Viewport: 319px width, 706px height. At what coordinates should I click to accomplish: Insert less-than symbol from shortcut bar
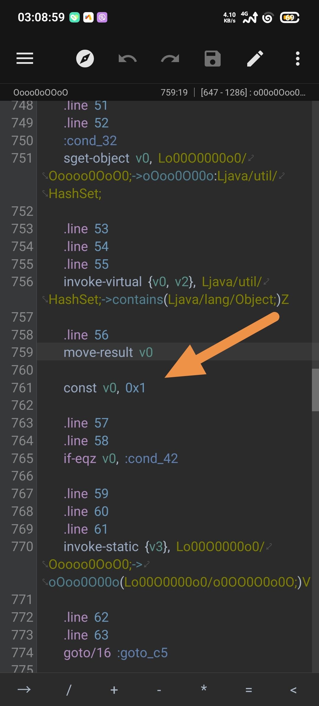[x=293, y=690]
